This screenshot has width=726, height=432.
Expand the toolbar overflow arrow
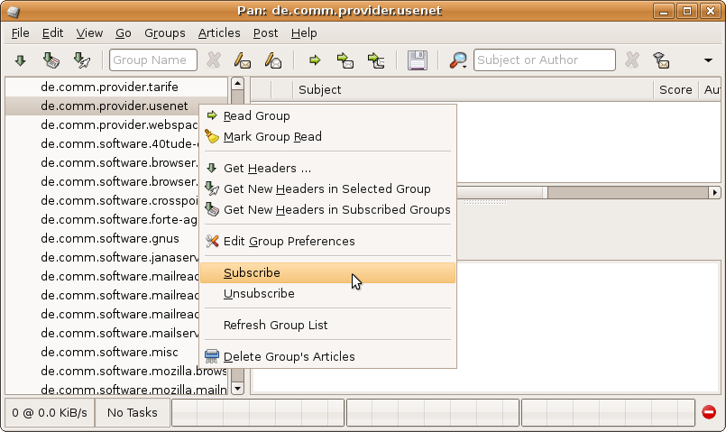point(709,60)
